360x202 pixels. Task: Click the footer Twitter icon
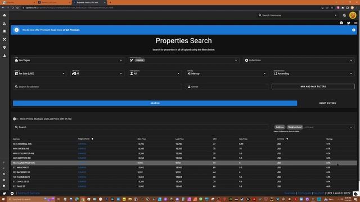pyautogui.click(x=4, y=193)
